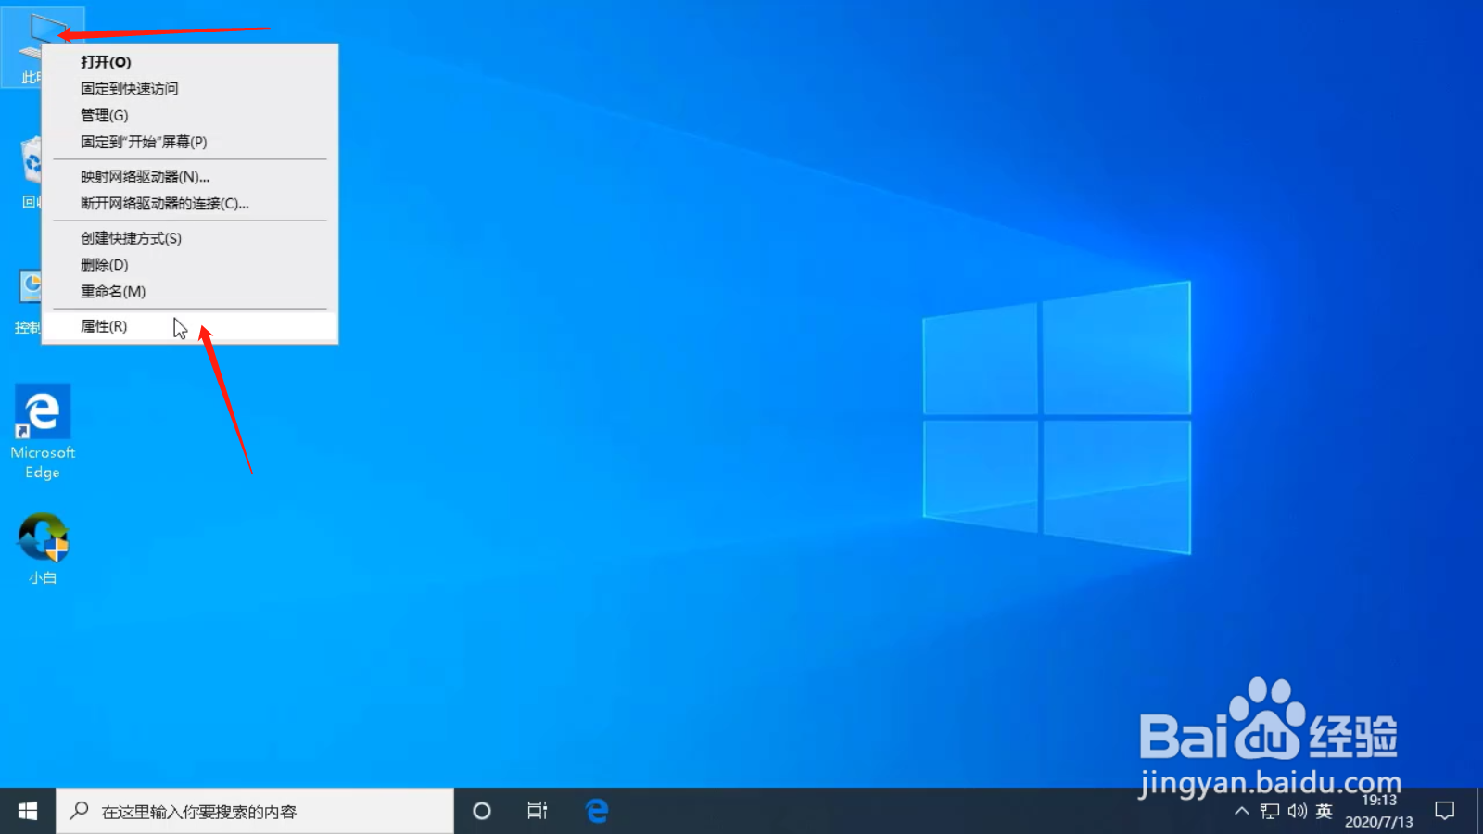The height and width of the screenshot is (834, 1483).
Task: Launch Edge from the taskbar
Action: click(597, 811)
